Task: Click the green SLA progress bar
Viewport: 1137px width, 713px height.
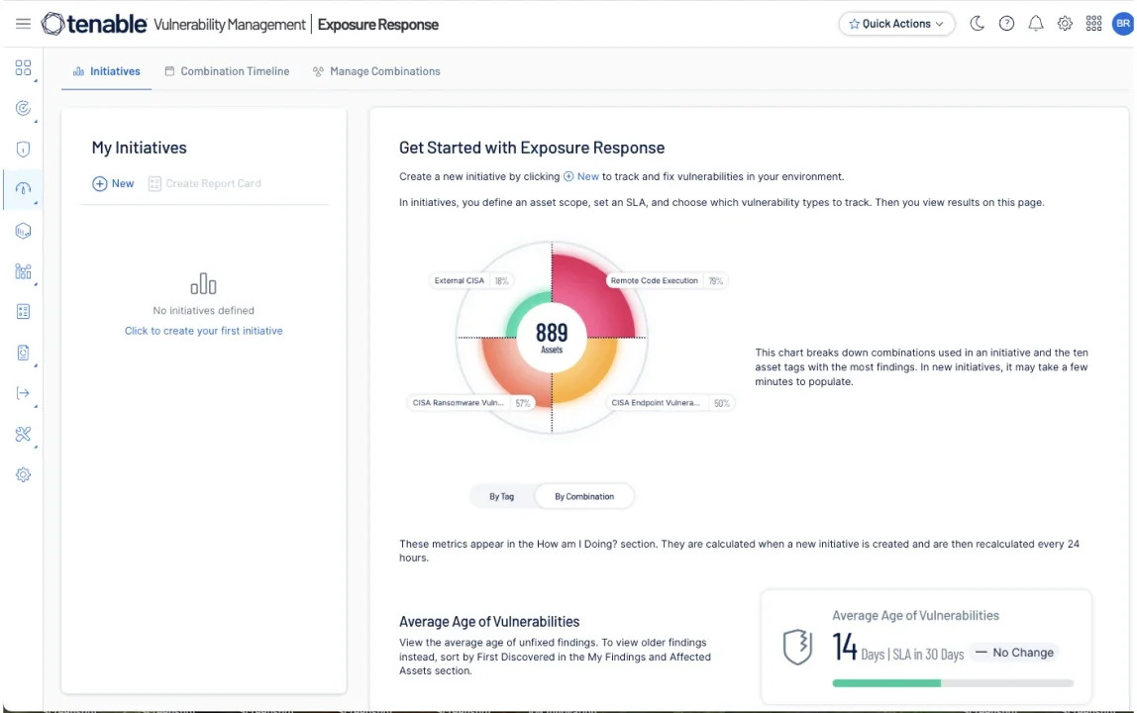Action: (x=886, y=682)
